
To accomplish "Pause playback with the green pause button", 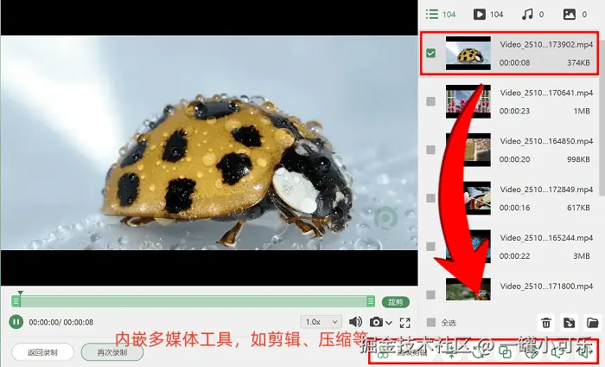I will (16, 322).
